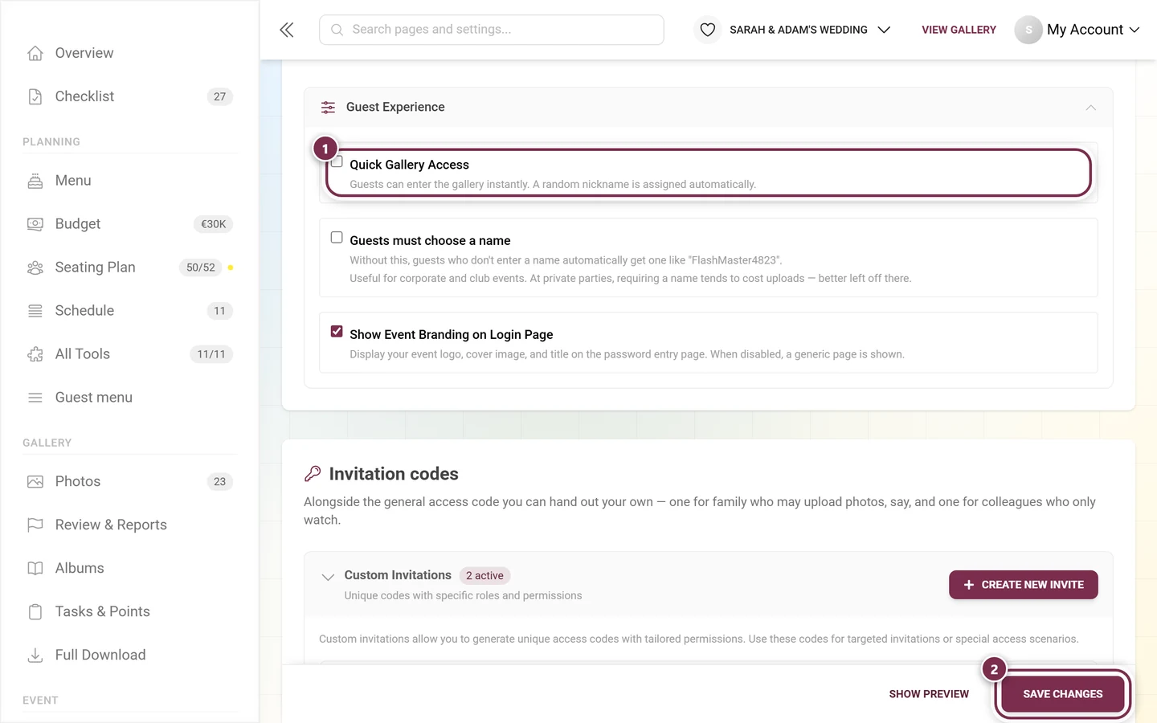
Task: Click the Guest menu hamburger icon
Action: [x=35, y=398]
